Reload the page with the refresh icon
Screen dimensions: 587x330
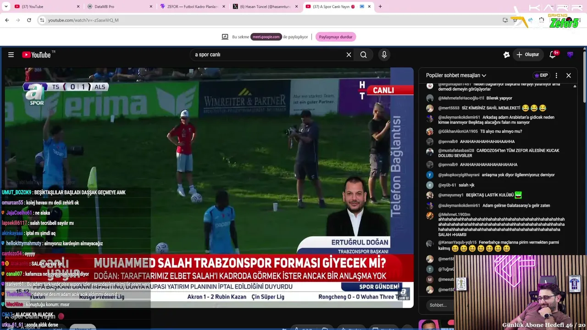[29, 20]
